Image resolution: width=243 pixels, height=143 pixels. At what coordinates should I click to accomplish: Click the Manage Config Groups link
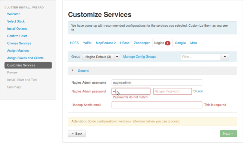click(x=140, y=57)
